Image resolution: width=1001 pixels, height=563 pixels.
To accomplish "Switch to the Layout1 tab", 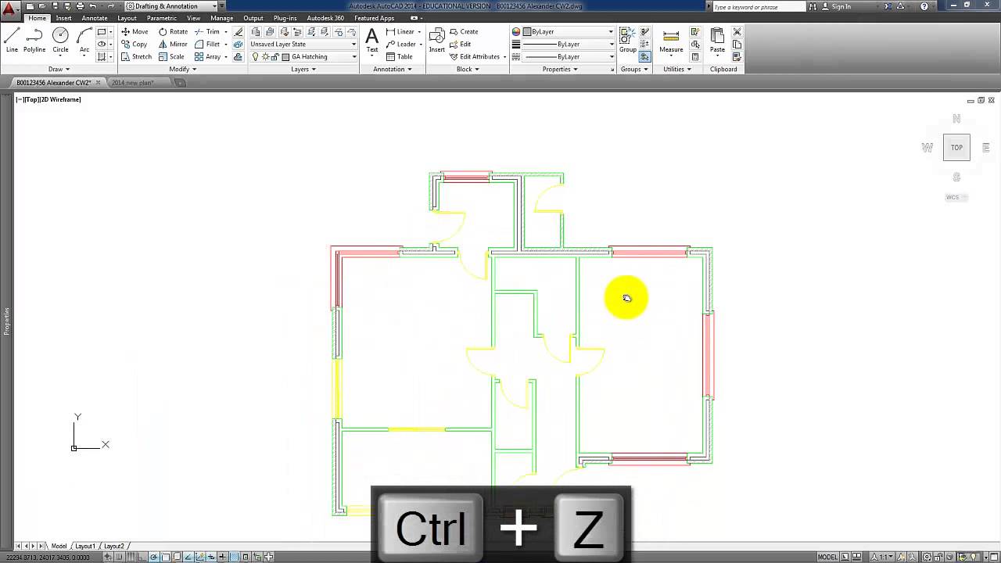I will (84, 546).
